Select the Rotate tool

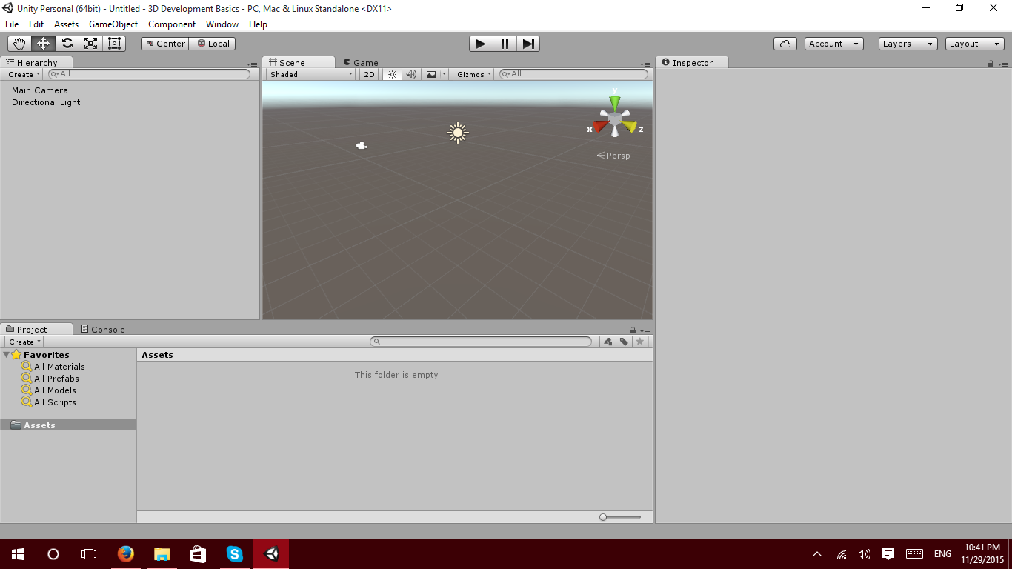pyautogui.click(x=67, y=44)
